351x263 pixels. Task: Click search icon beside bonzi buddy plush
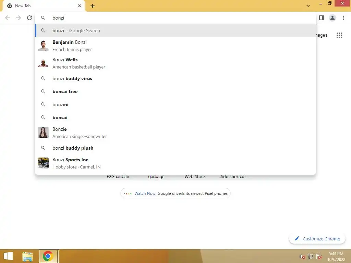tap(43, 148)
